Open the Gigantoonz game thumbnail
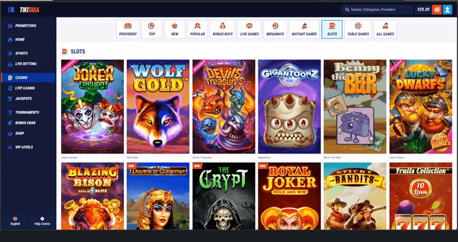The width and height of the screenshot is (458, 242). 289,107
